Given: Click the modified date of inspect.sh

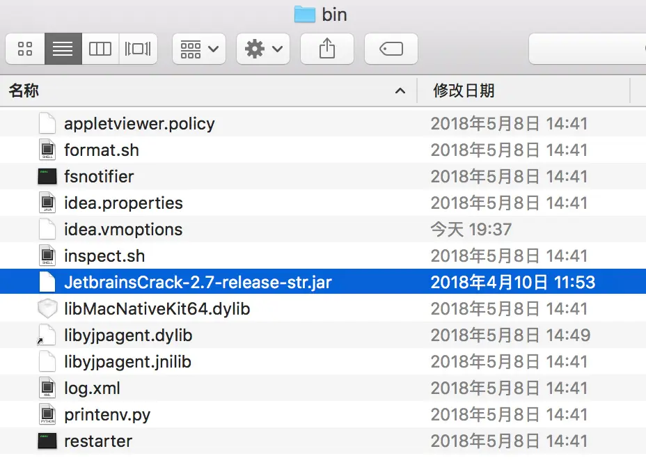Looking at the screenshot, I should 509,255.
